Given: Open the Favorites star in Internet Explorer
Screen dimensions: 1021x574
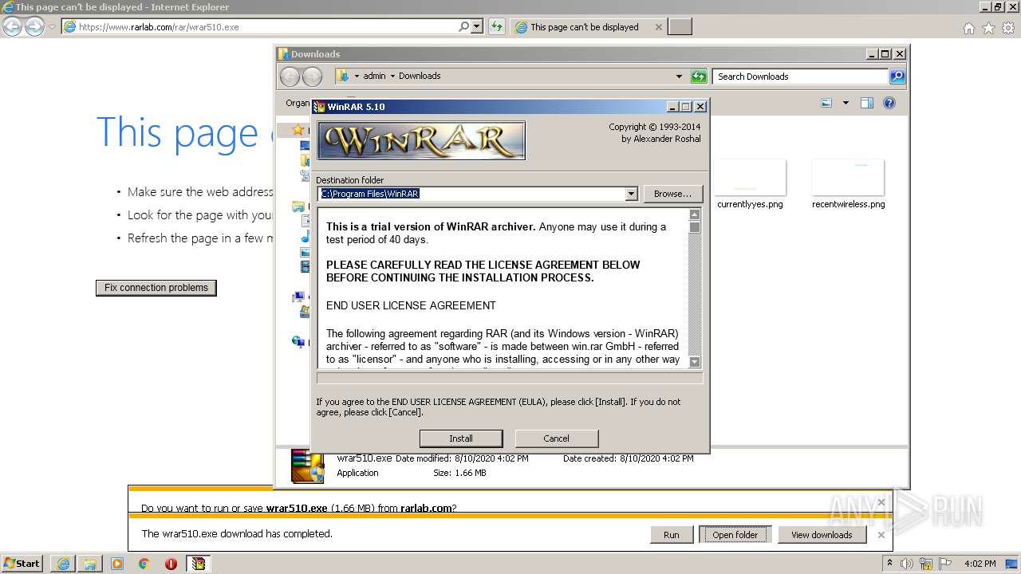Looking at the screenshot, I should [988, 28].
